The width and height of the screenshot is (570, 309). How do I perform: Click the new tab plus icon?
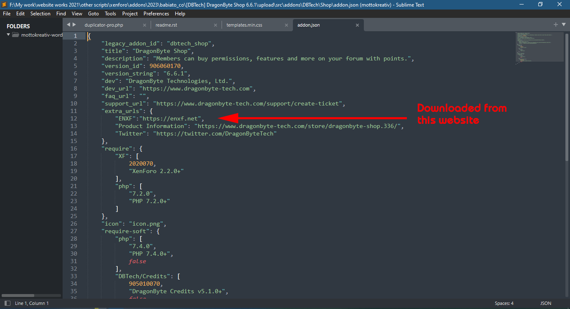[x=556, y=24]
